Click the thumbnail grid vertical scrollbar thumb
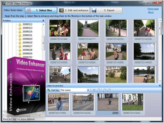 click(x=160, y=28)
